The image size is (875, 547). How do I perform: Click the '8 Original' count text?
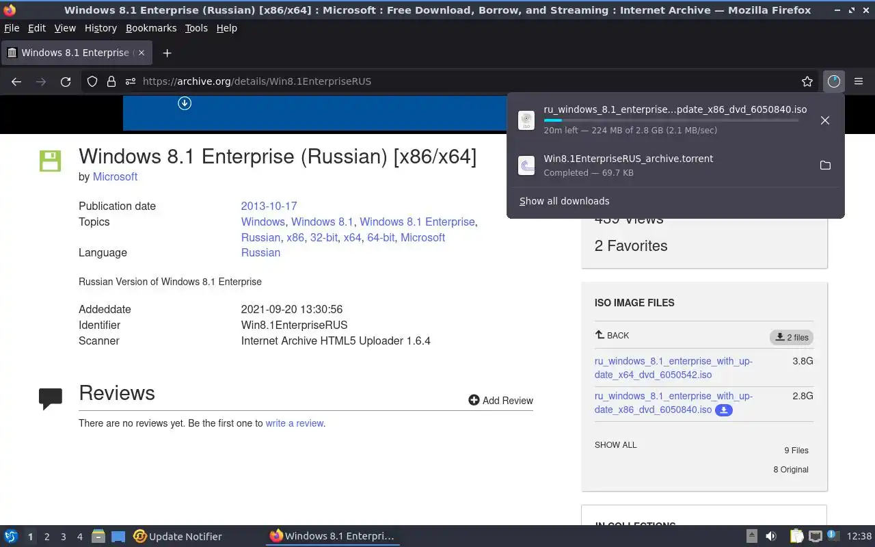791,470
